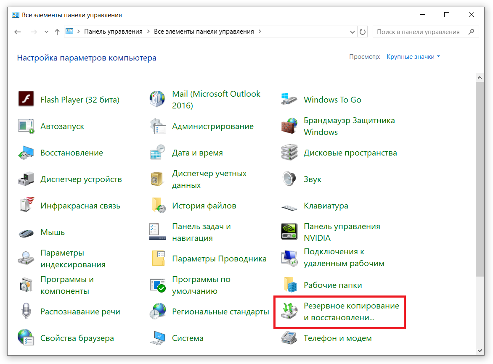Open Диспетчер учетных данных safe icon
493x364 pixels.
156,179
